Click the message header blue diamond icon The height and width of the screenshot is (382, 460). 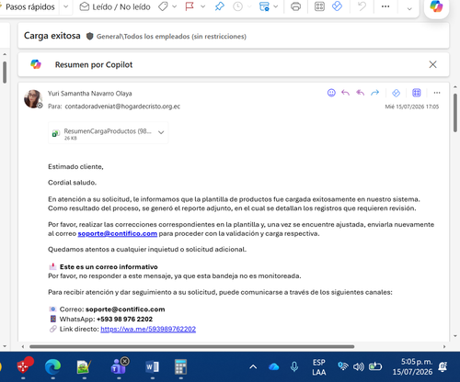[396, 93]
